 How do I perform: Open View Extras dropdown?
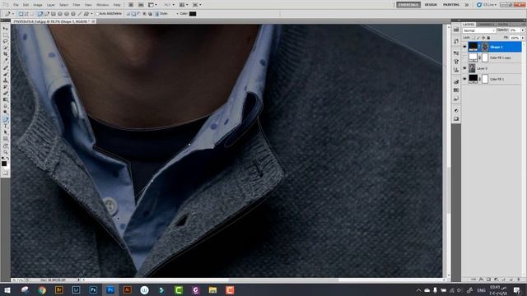pos(153,5)
